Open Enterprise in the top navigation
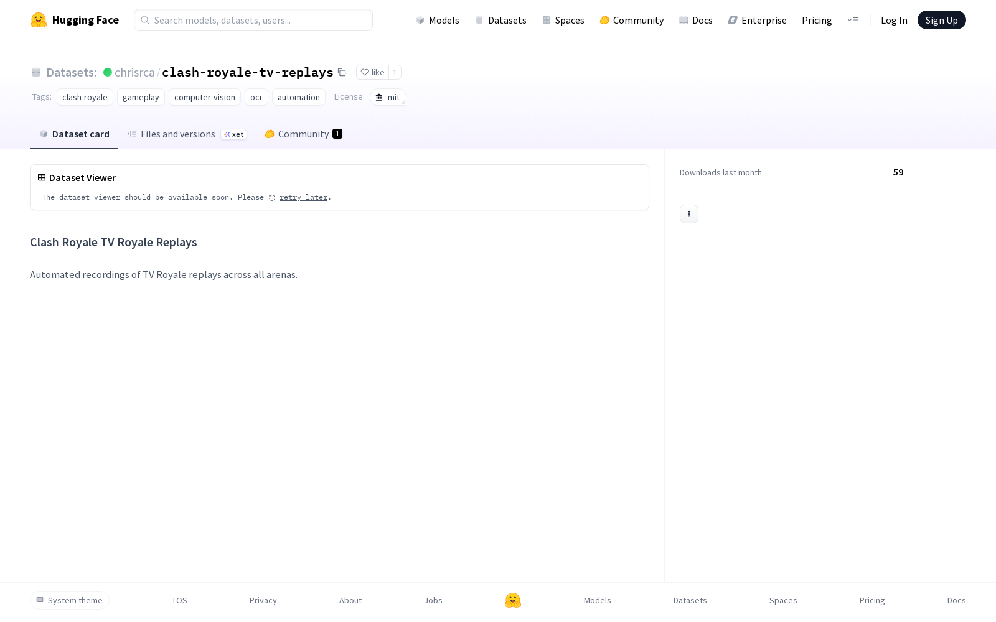Screen dimensions: 996x622 757,20
